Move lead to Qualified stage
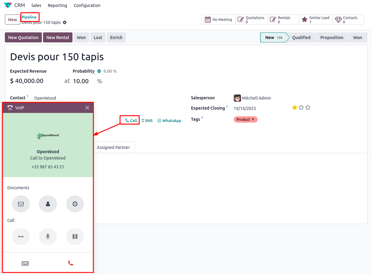The width and height of the screenshot is (372, 274). (x=301, y=38)
